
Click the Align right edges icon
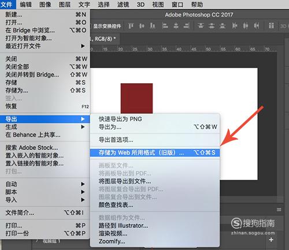187,25
